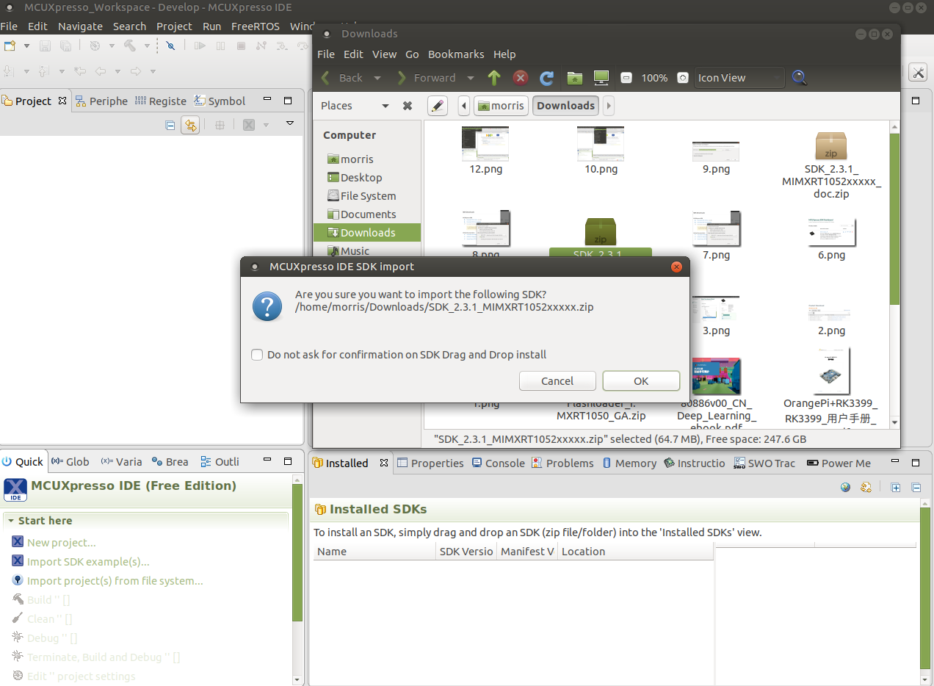Zoom in in the file manager

683,77
